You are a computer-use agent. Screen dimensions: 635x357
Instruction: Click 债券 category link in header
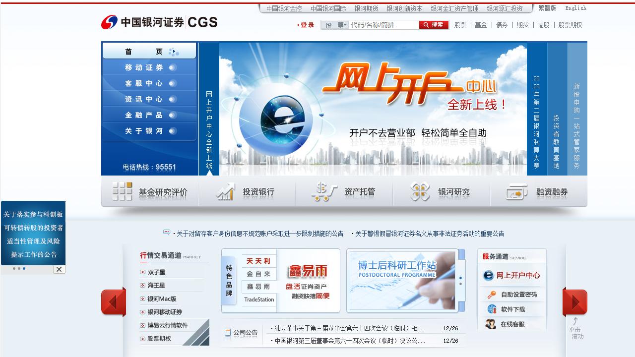coord(502,25)
